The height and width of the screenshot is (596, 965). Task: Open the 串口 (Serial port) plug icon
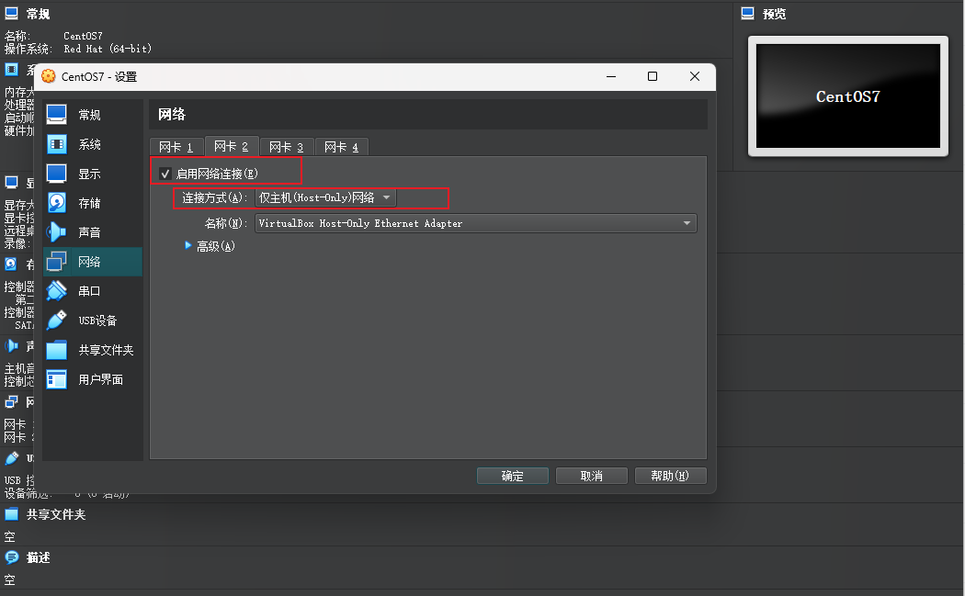tap(57, 291)
